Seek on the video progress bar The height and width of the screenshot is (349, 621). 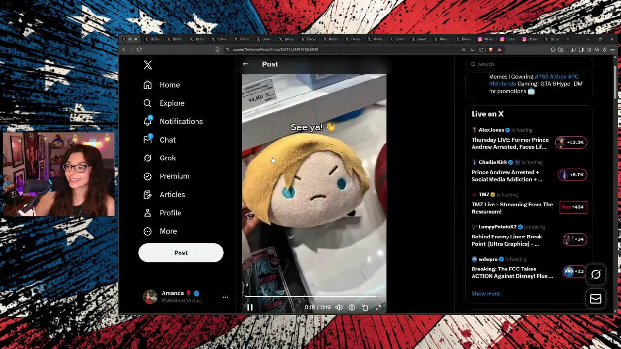(x=314, y=296)
